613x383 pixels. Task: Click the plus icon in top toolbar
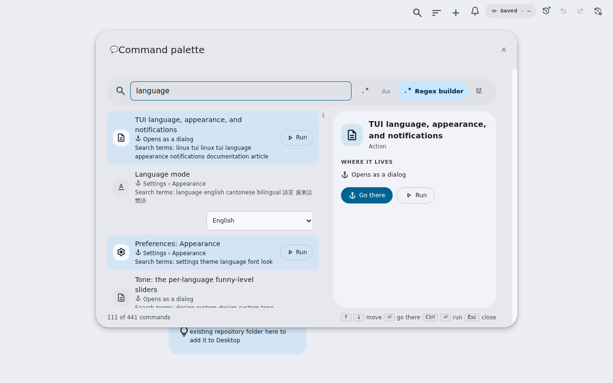tap(456, 13)
